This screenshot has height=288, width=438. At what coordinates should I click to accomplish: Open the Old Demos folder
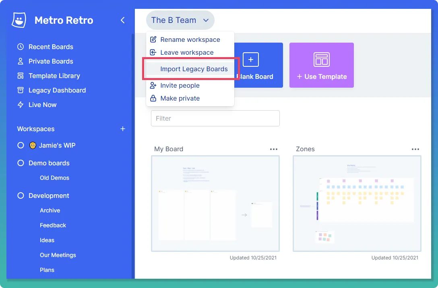coord(54,178)
